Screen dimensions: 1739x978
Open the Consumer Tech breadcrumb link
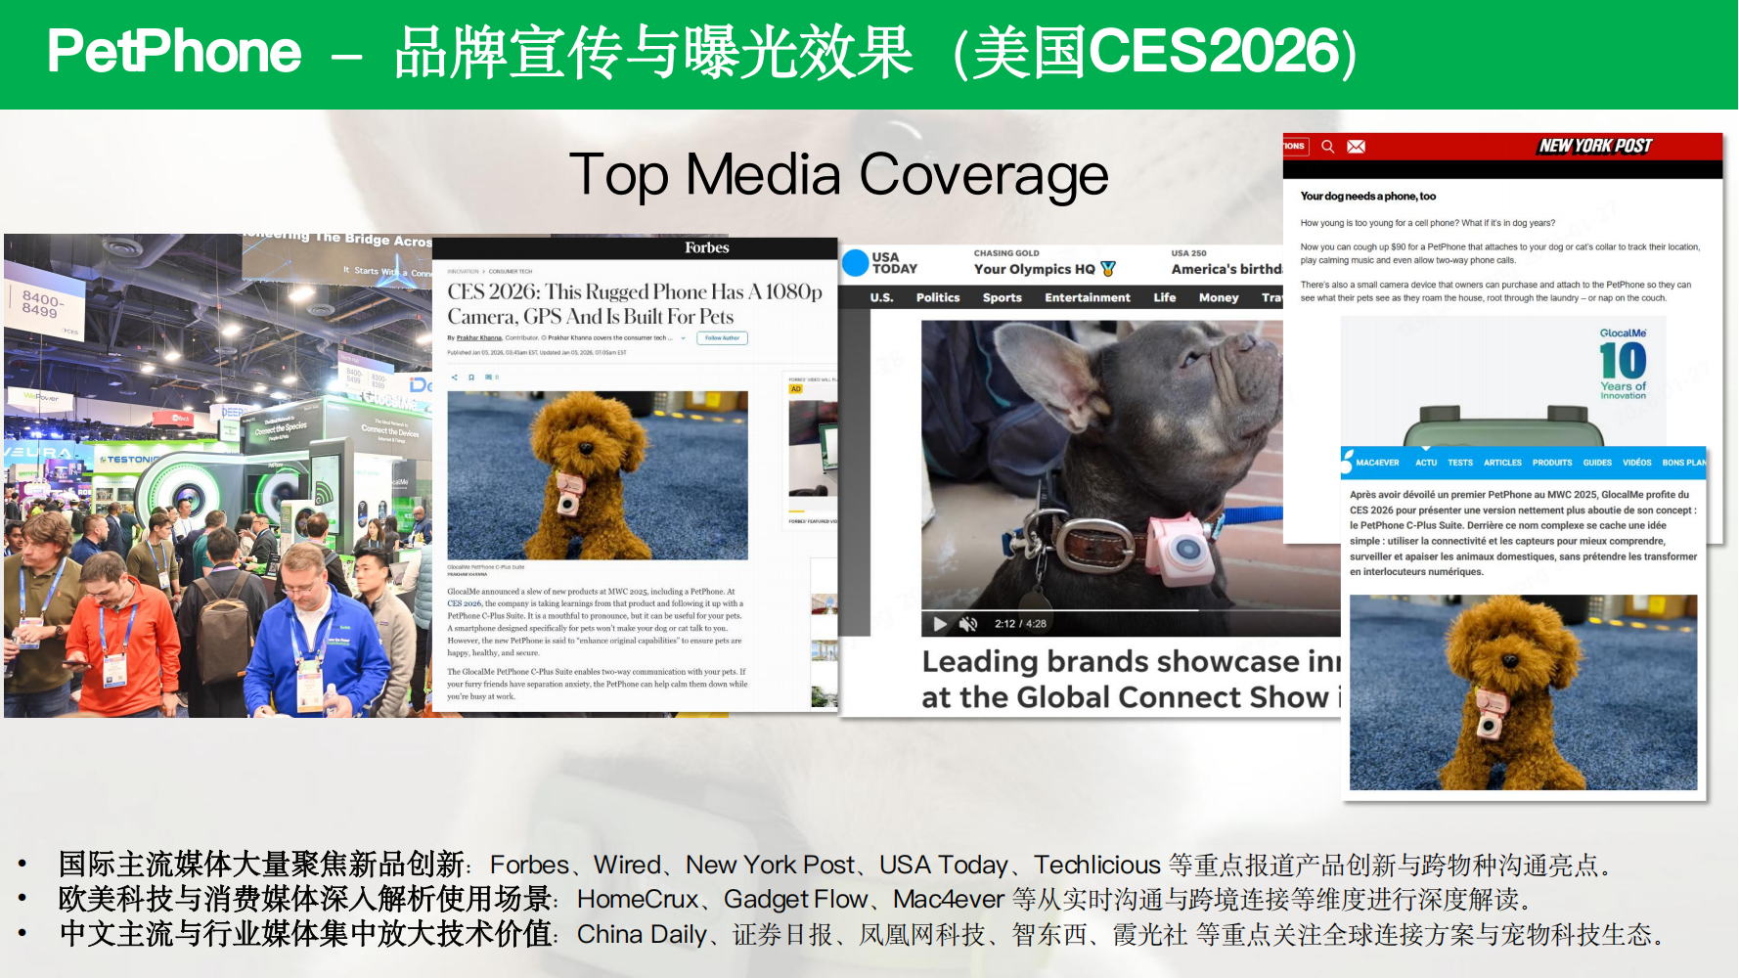tap(511, 272)
